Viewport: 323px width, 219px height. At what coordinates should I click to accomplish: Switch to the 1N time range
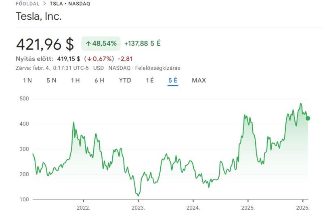click(x=27, y=80)
